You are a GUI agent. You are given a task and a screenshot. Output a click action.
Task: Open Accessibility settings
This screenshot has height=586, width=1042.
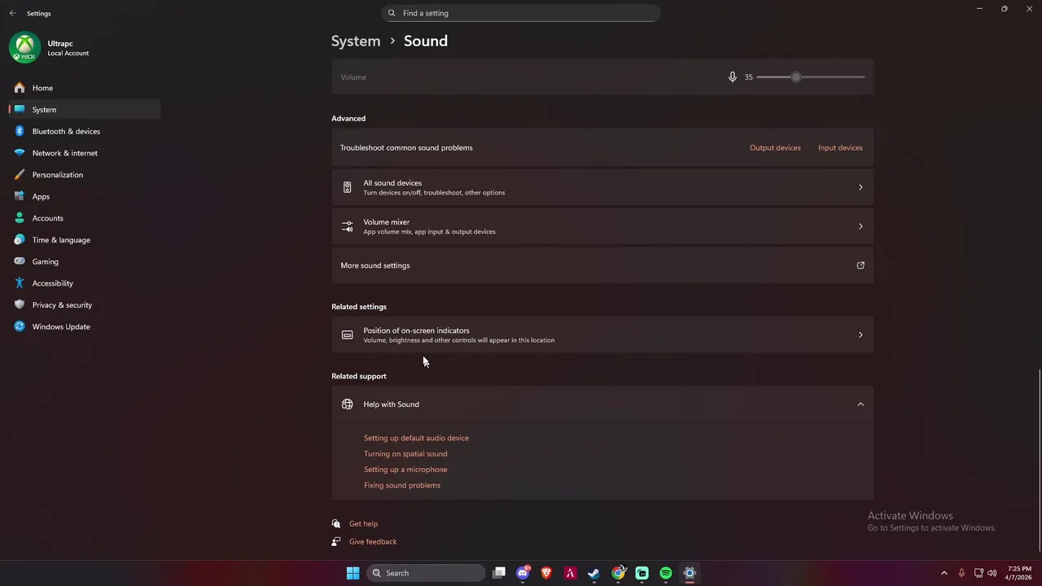85,283
